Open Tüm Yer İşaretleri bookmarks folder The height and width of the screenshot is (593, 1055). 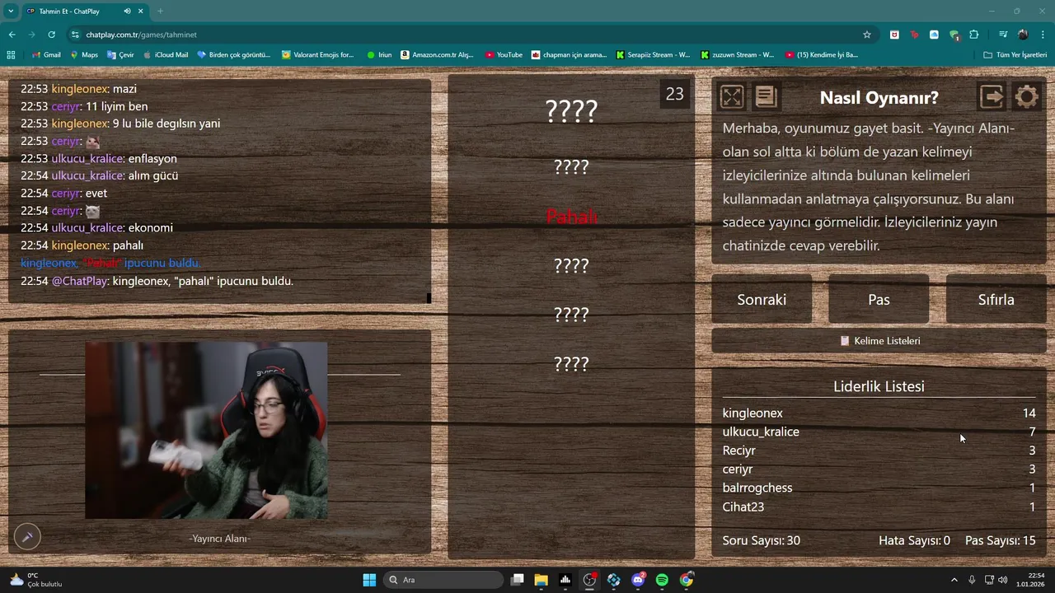(1015, 55)
